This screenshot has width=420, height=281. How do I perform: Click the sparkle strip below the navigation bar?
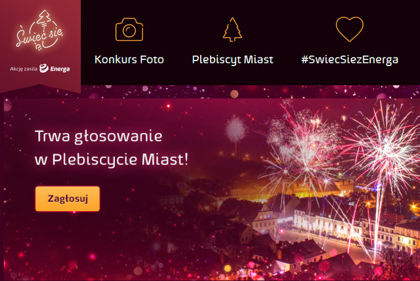(x=250, y=91)
